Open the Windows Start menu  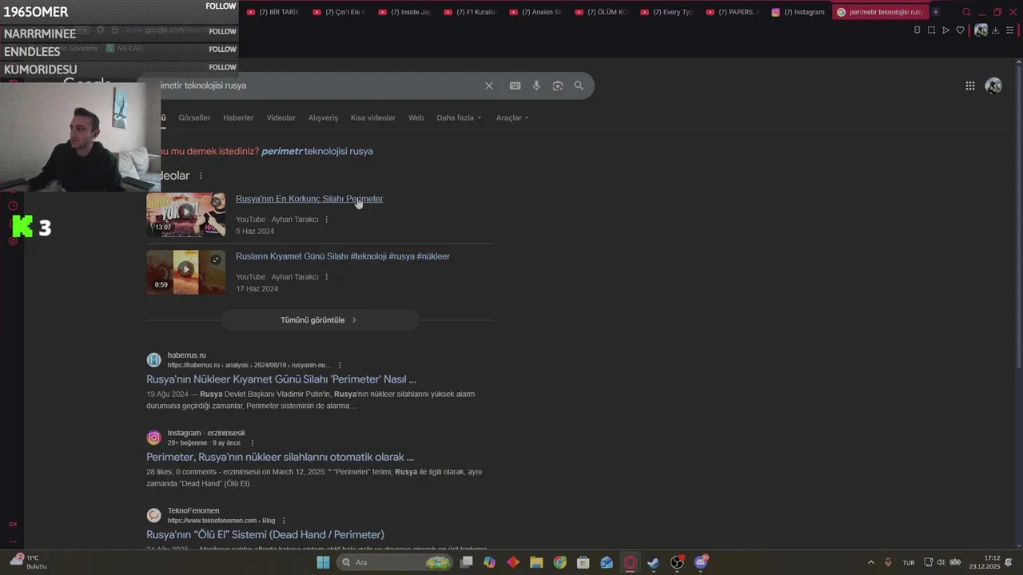coord(323,562)
